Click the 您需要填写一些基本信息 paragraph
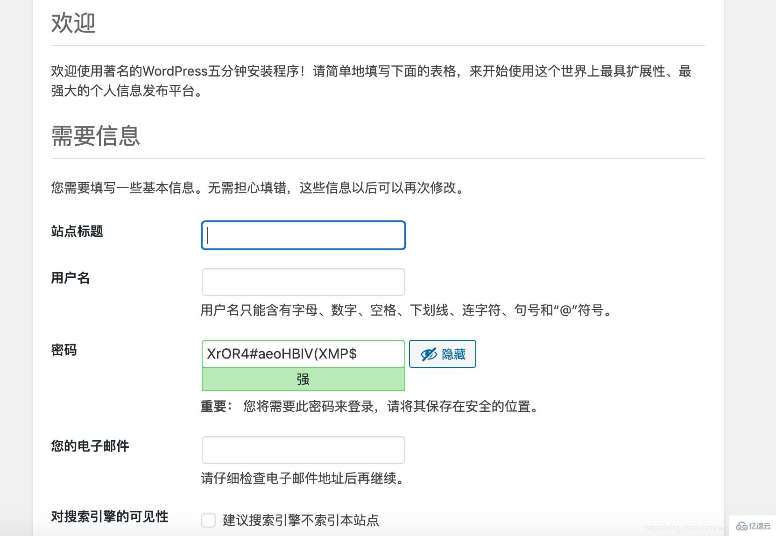This screenshot has height=536, width=776. (x=259, y=188)
